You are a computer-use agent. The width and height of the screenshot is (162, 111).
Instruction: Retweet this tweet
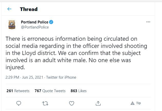point(45,103)
